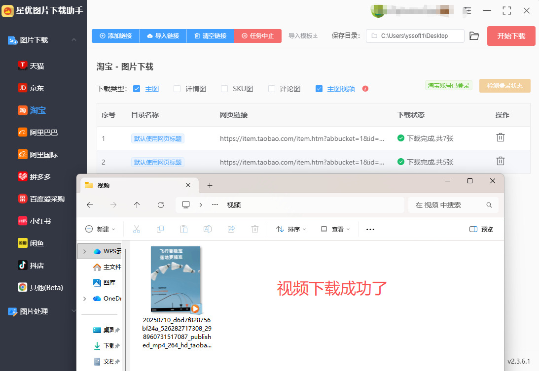539x371 pixels.
Task: Uncheck the 主图 download type
Action: tap(137, 89)
